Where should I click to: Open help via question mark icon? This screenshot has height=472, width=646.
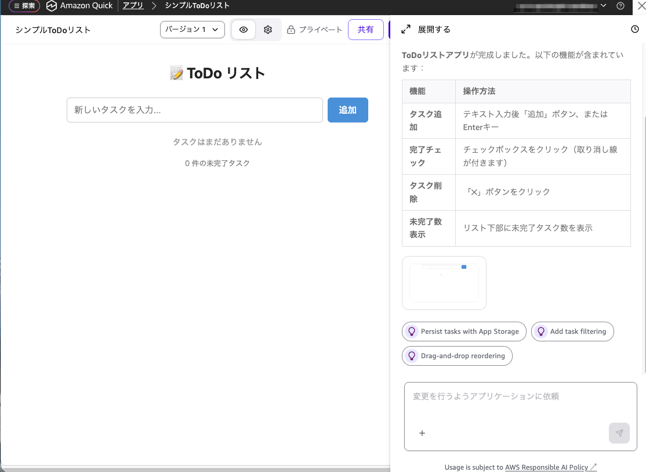(x=620, y=6)
